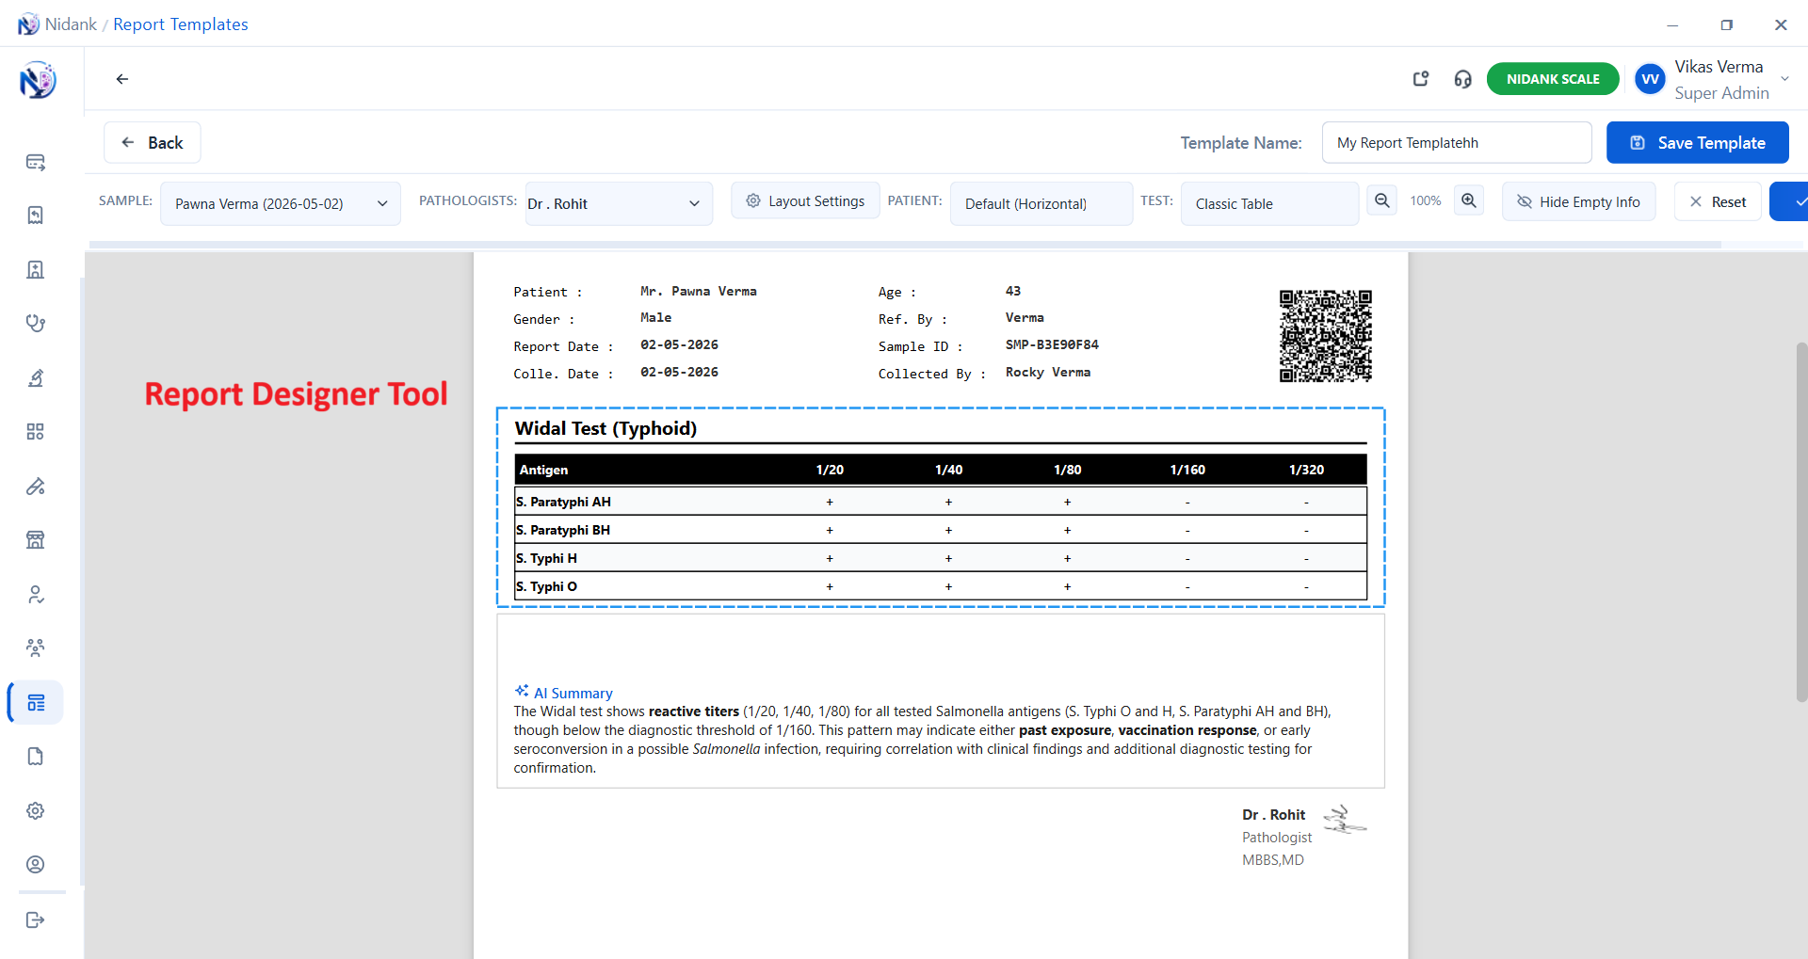Click the Dr . Rohit signature image
1808x959 pixels.
(x=1345, y=820)
